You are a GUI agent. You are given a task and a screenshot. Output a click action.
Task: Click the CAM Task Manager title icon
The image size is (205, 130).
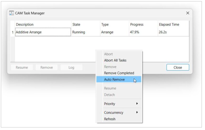coord(11,13)
